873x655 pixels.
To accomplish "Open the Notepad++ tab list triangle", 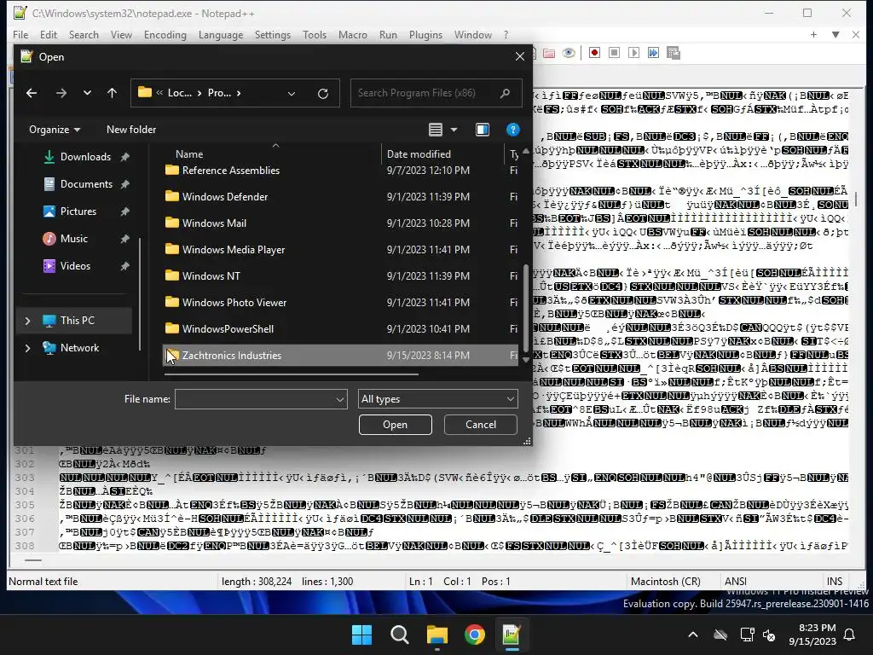I will [x=835, y=34].
